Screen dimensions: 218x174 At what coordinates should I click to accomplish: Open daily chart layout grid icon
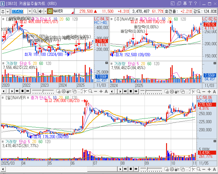[x=167, y=169]
